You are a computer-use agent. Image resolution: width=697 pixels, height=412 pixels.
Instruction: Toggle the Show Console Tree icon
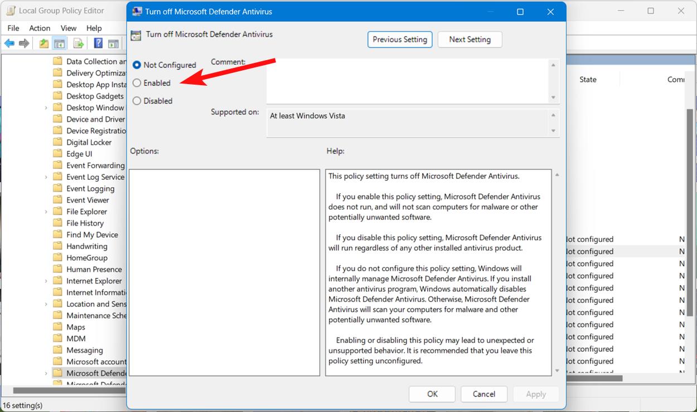59,43
